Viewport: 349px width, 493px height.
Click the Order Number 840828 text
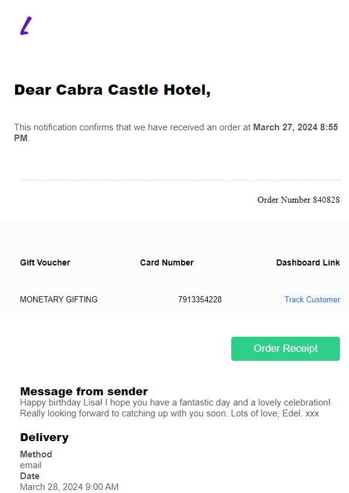[x=298, y=200]
